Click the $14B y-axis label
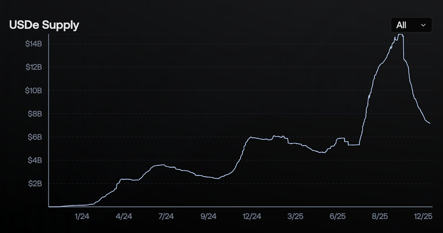 coord(33,44)
